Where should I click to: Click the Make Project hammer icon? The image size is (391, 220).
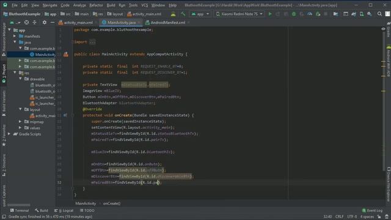pyautogui.click(x=183, y=14)
